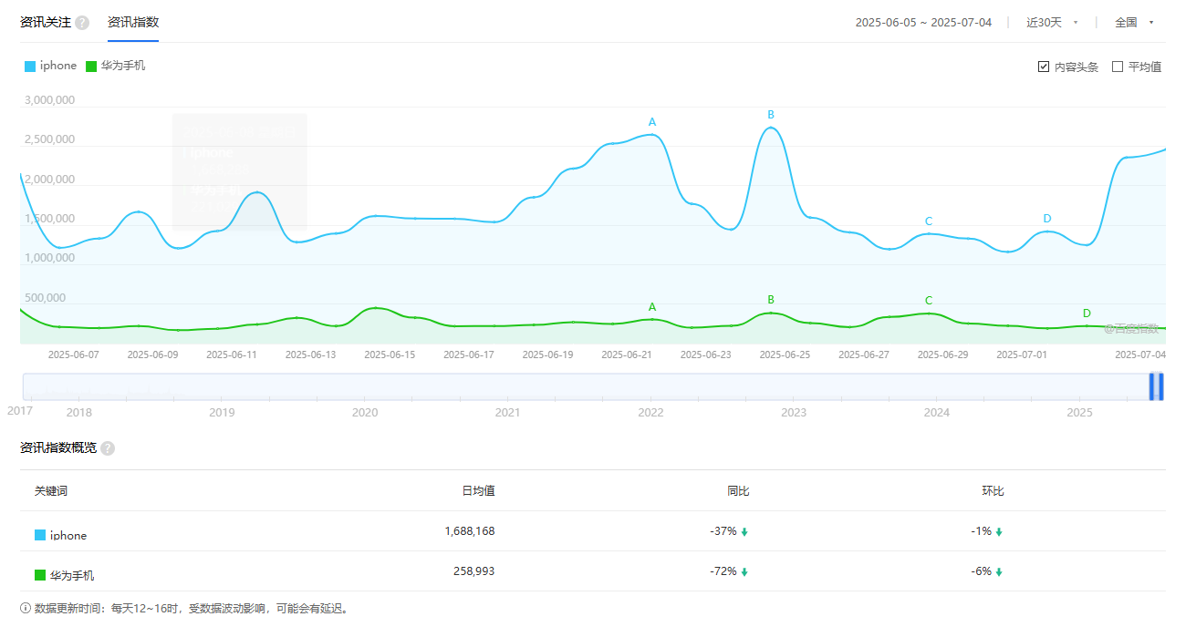Viewport: 1186px width, 627px height.
Task: Click the iphone blue swatch in table
Action: coord(40,536)
